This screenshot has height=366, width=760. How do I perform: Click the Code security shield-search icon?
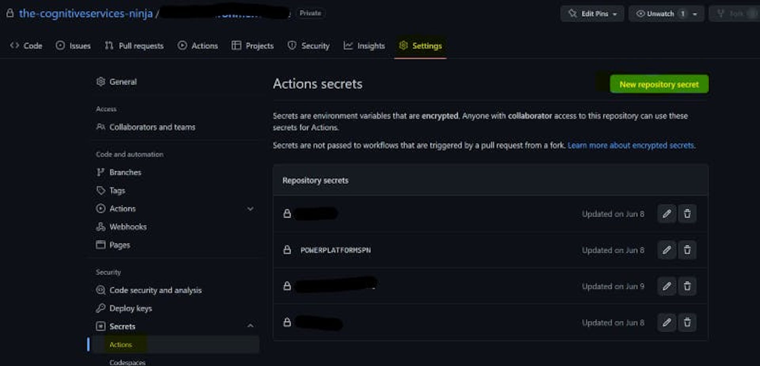[101, 290]
